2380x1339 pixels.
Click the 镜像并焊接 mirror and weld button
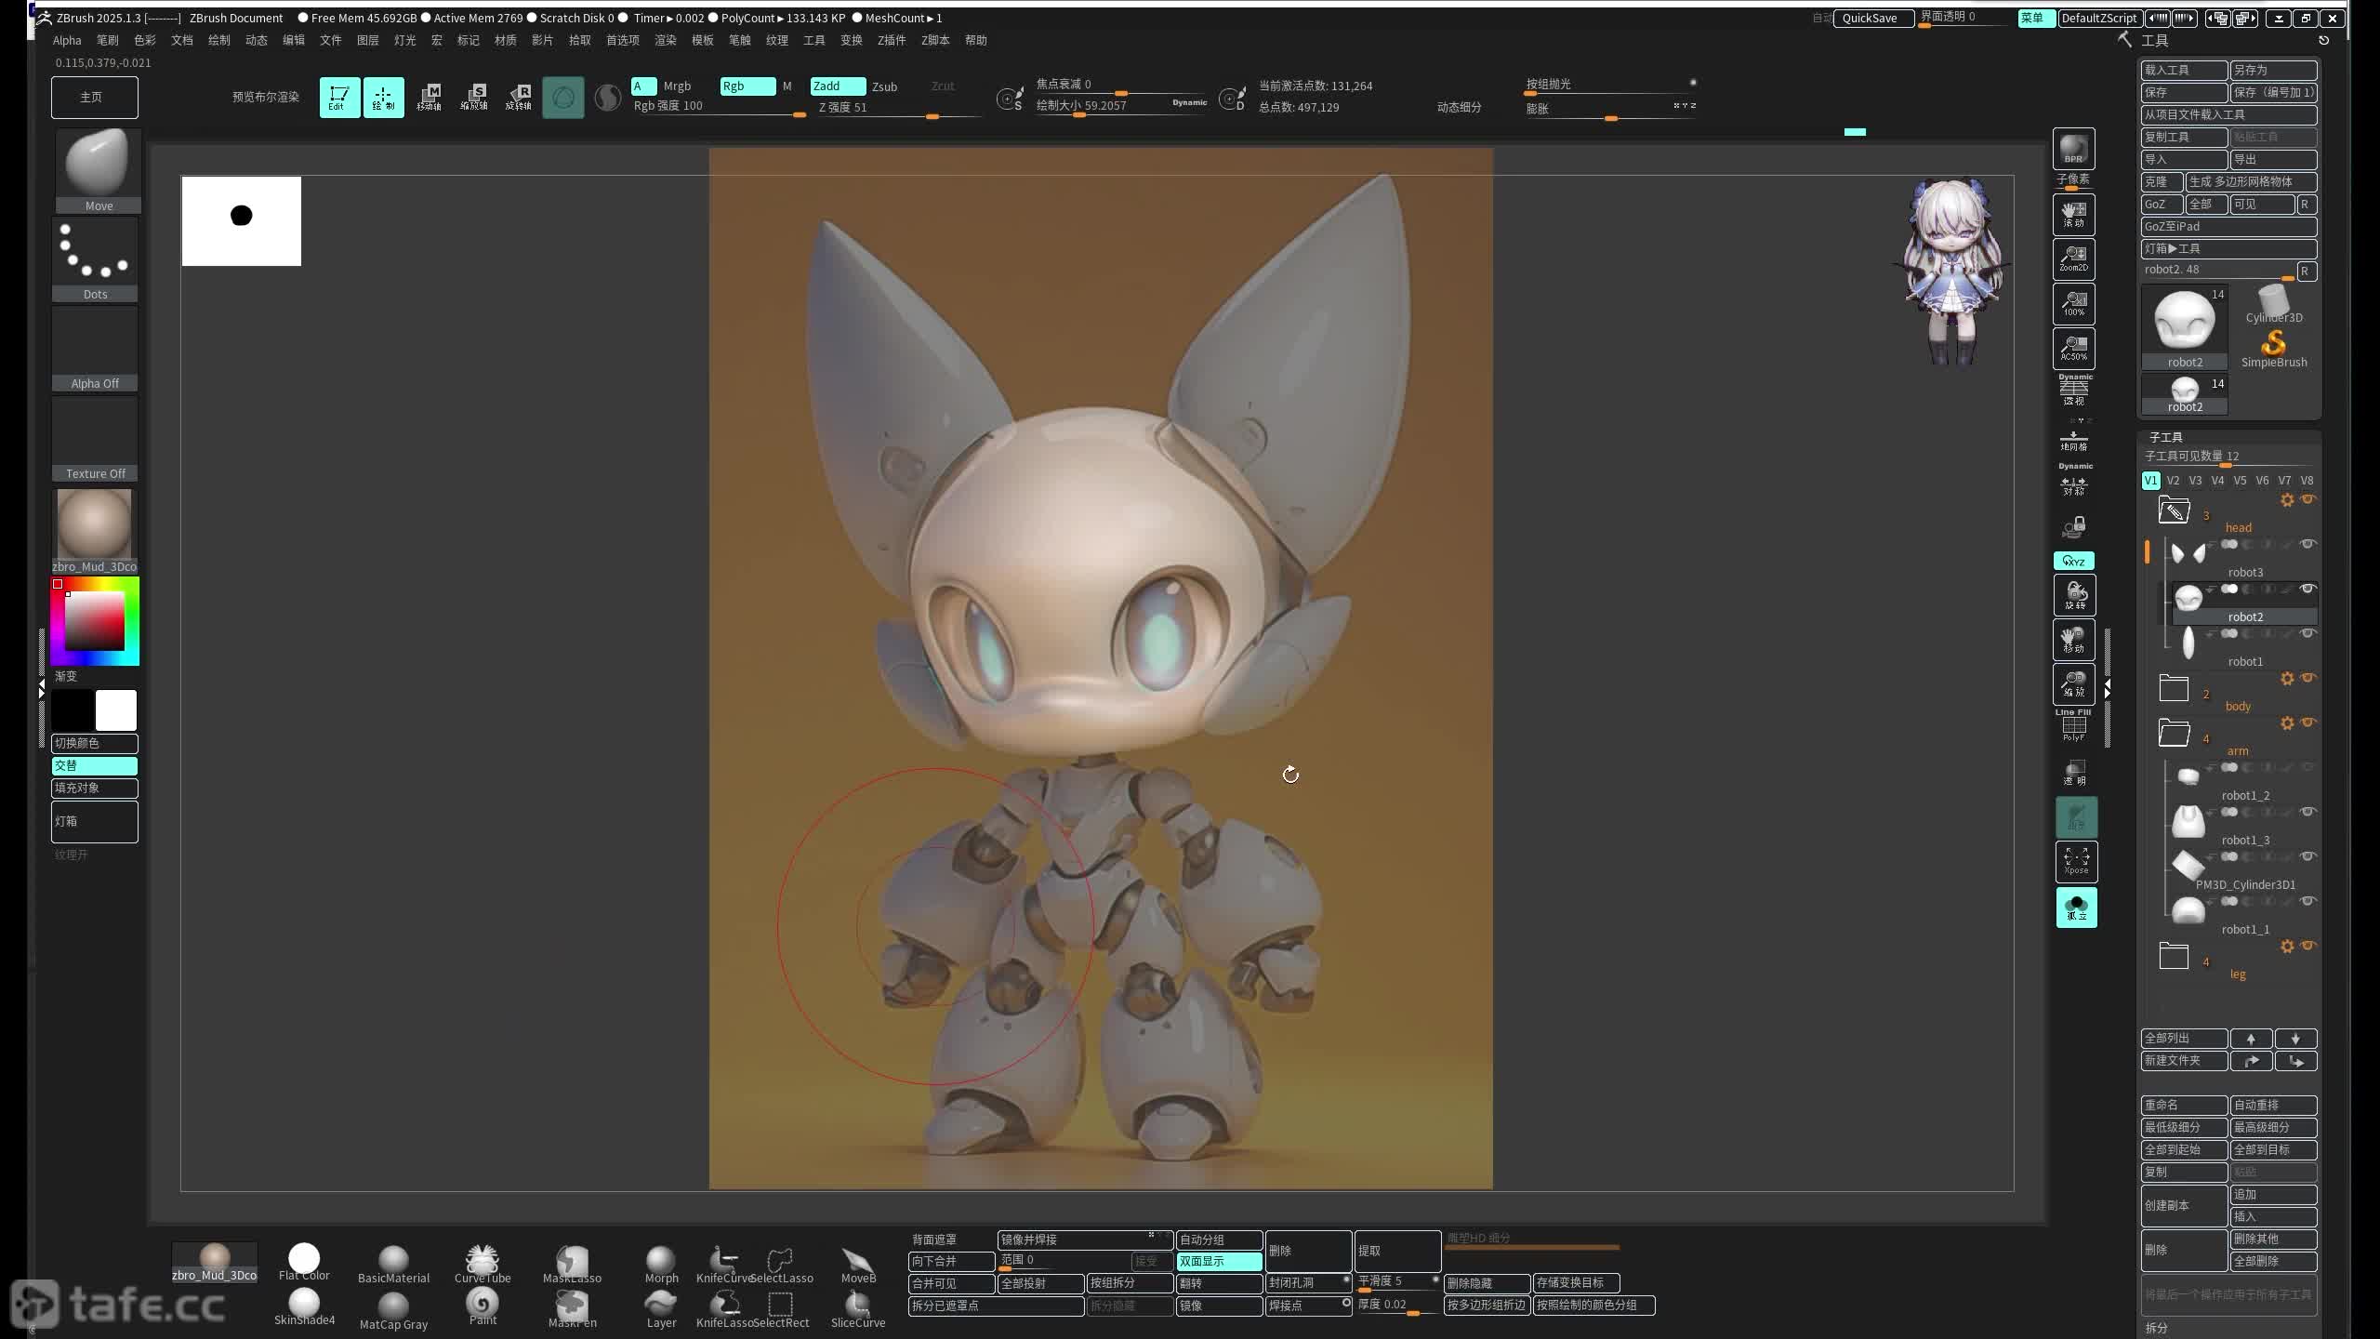click(x=1085, y=1240)
